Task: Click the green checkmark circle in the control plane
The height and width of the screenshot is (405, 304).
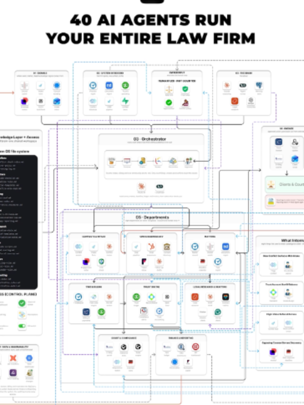Action: coord(22,303)
